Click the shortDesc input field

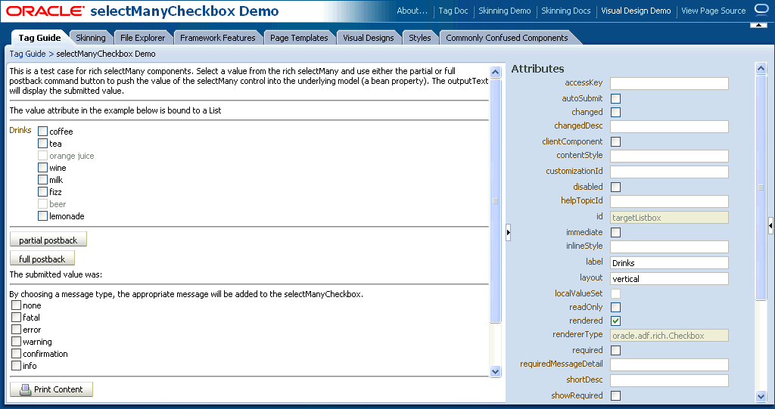pos(669,381)
